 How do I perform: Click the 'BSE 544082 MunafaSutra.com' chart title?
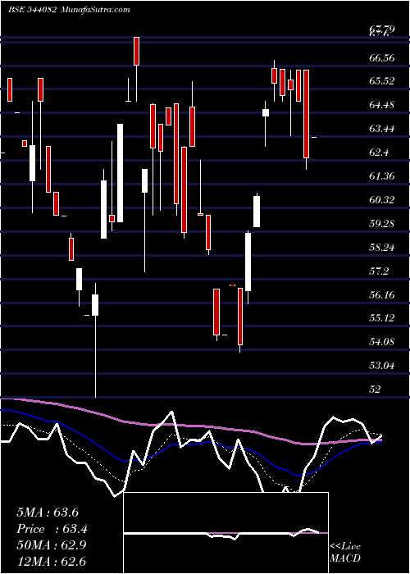tap(69, 10)
